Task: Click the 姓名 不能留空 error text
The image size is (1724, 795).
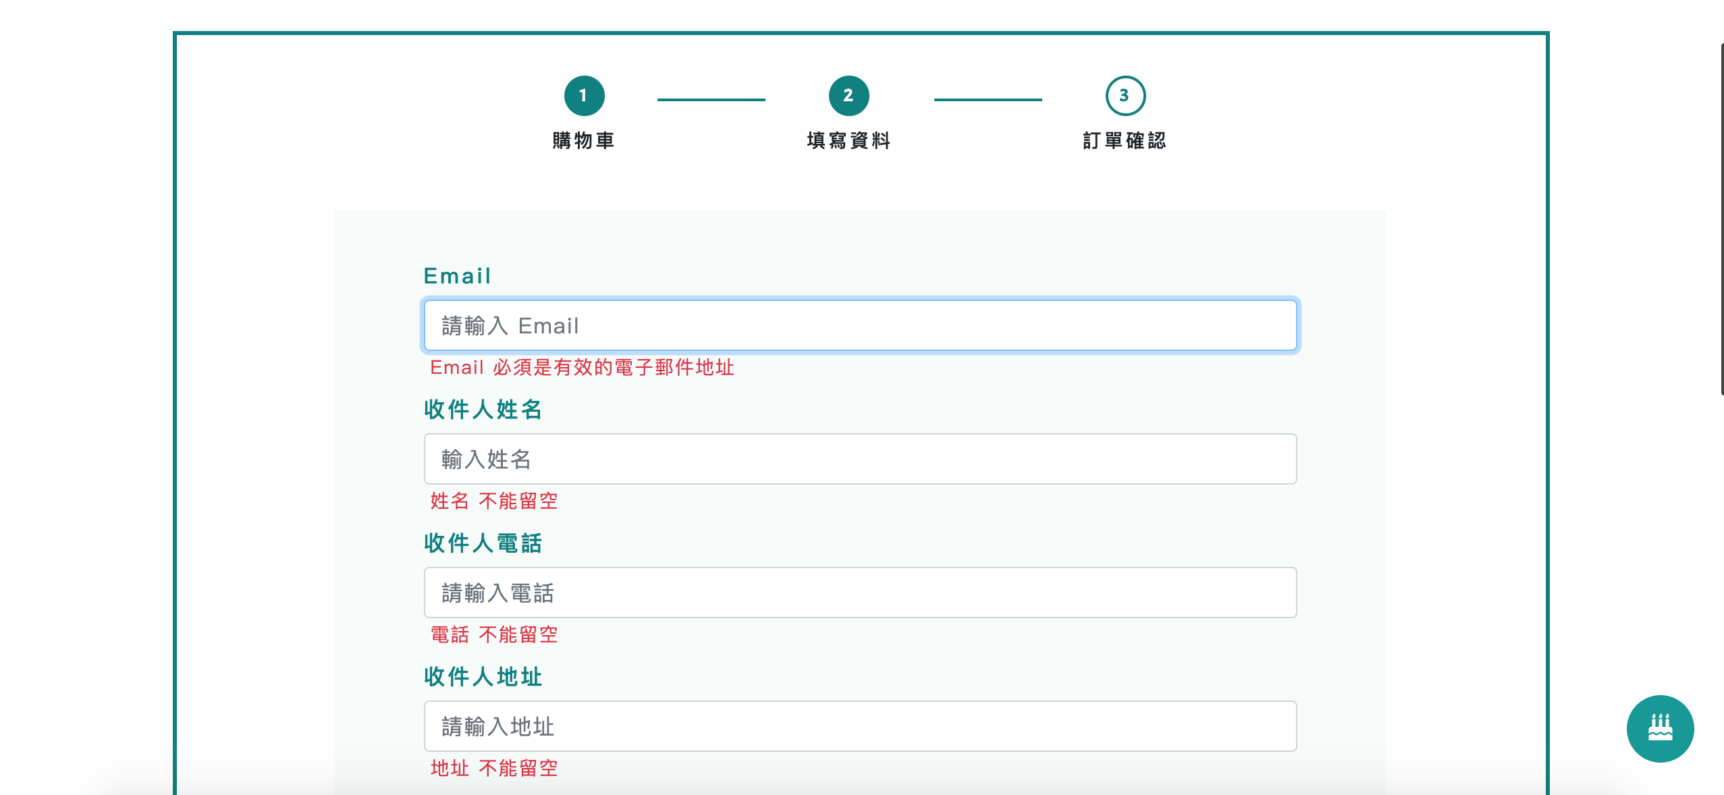Action: click(x=492, y=501)
